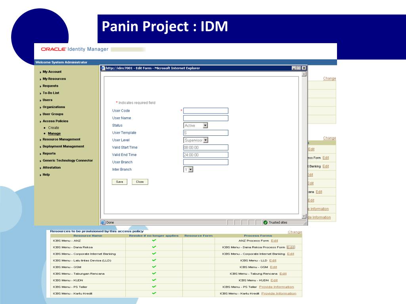Click the page icon beside Done
The height and width of the screenshot is (304, 406).
[x=103, y=222]
